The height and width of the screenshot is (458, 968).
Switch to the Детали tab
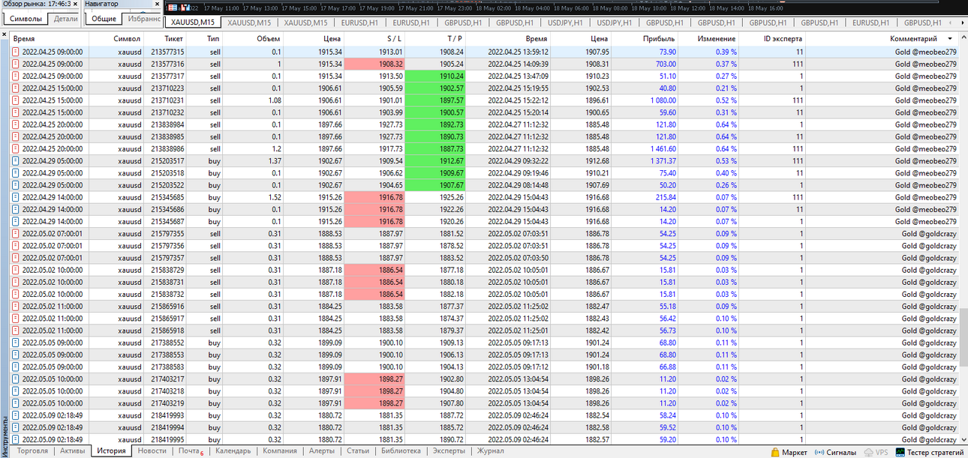(66, 18)
